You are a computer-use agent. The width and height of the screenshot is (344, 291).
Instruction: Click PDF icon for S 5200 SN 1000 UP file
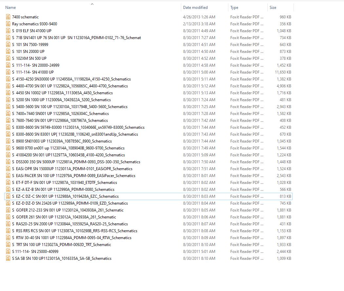(x=8, y=100)
